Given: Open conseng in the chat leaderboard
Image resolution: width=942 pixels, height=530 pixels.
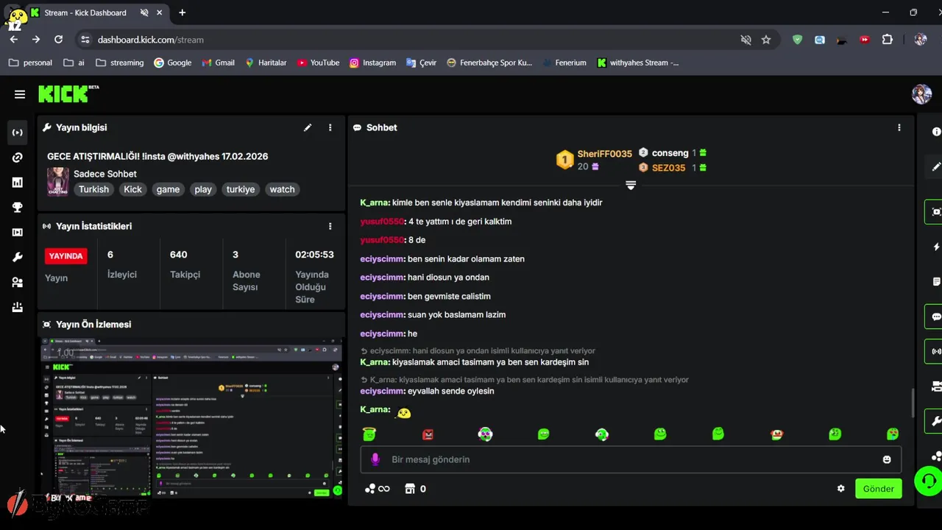Looking at the screenshot, I should [x=670, y=153].
